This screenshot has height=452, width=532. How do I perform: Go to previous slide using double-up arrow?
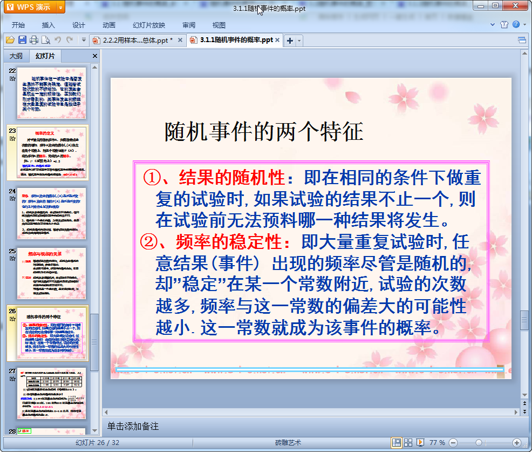[524, 403]
